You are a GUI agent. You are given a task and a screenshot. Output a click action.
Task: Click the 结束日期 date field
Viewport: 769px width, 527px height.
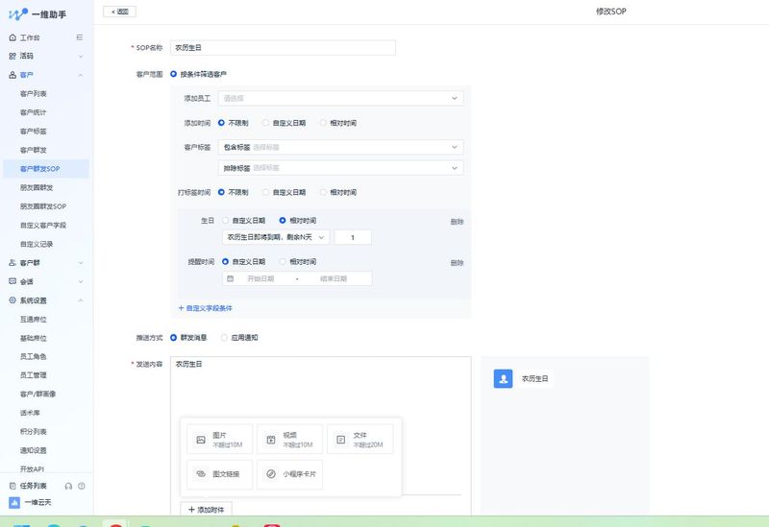(x=334, y=278)
